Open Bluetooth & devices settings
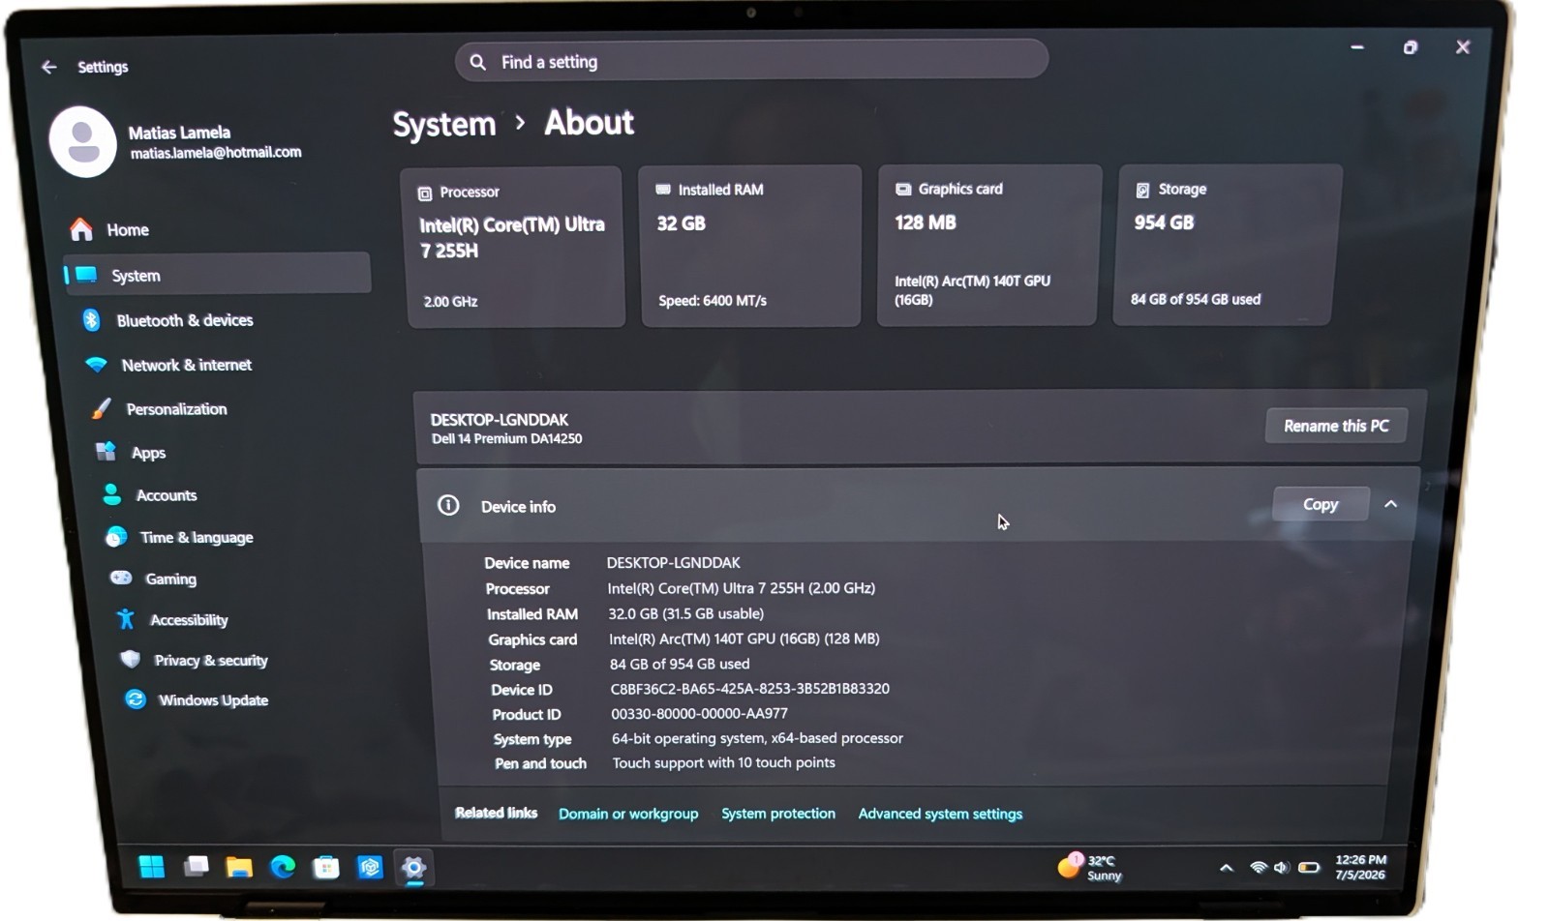 [x=184, y=320]
